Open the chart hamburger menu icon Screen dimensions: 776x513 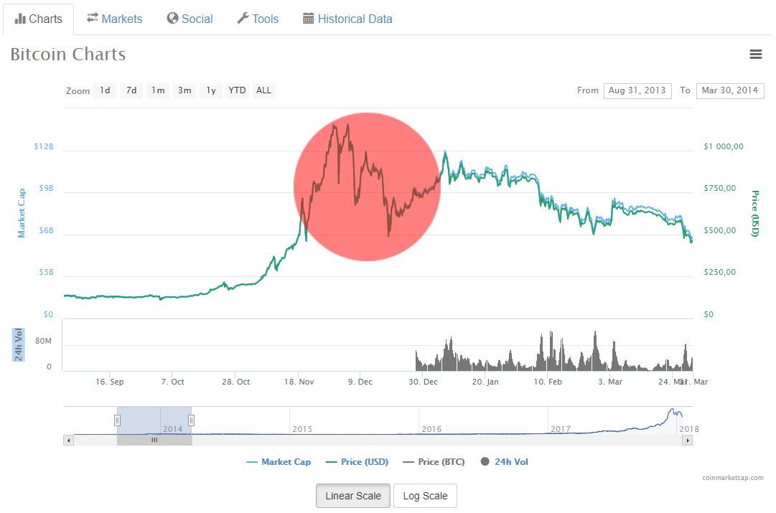(x=755, y=54)
